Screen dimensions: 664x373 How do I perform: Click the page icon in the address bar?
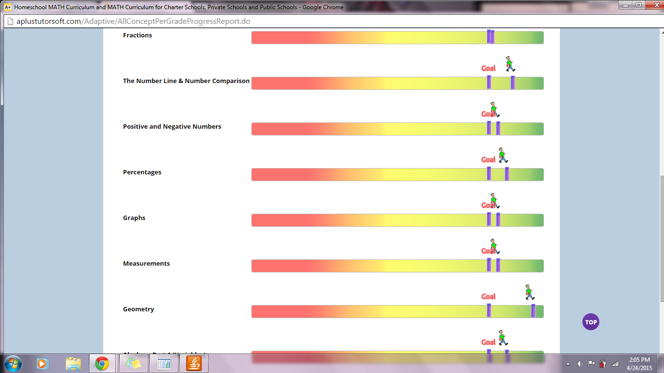click(x=10, y=21)
